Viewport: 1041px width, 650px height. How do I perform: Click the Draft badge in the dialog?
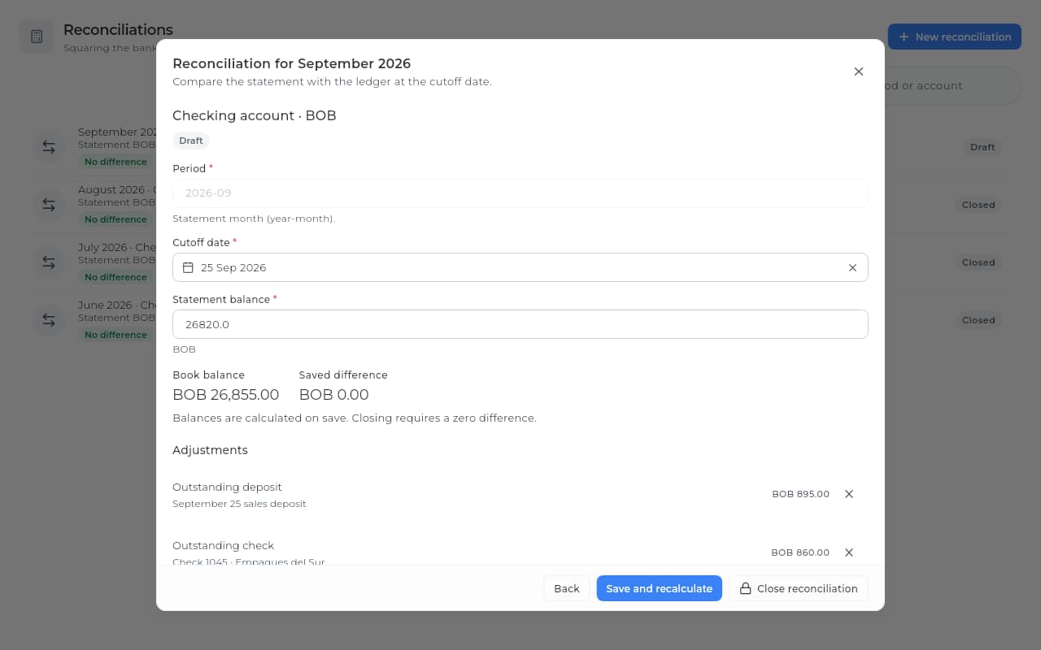pyautogui.click(x=191, y=141)
